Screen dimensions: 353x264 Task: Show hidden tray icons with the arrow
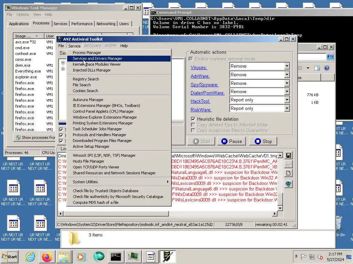coord(296,256)
